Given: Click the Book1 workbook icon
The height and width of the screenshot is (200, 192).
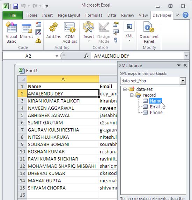Looking at the screenshot, I should pyautogui.click(x=22, y=71).
